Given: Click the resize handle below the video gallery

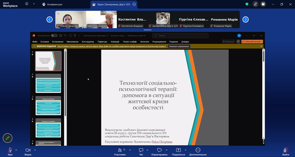Looking at the screenshot, I should click(147, 30).
